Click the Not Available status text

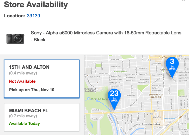(22, 81)
